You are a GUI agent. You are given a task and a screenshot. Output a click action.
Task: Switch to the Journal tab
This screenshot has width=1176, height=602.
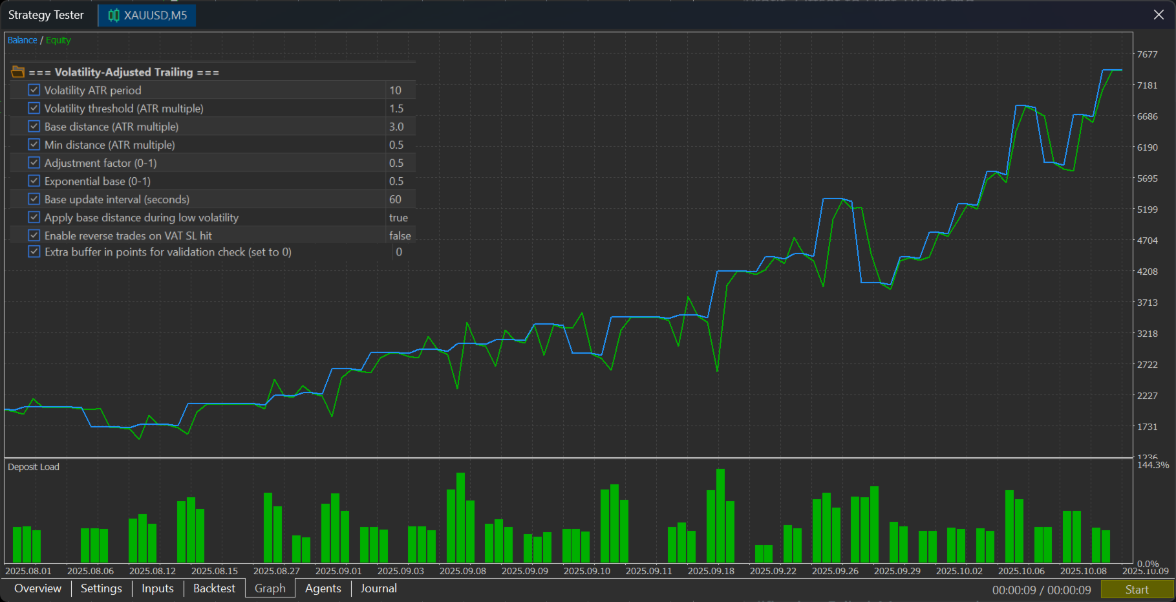(379, 588)
